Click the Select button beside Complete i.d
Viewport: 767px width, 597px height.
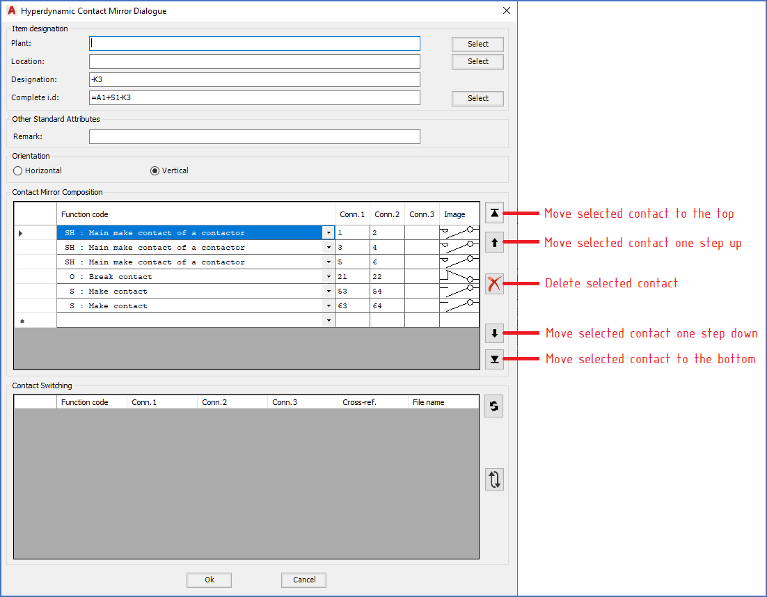[477, 98]
